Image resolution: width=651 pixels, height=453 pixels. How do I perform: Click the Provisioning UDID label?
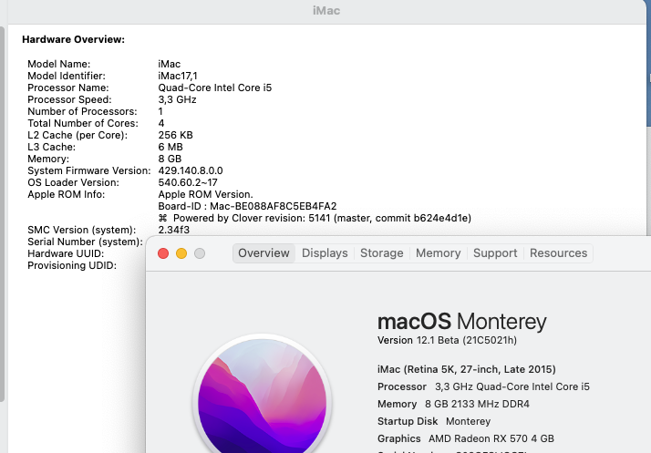pyautogui.click(x=72, y=266)
